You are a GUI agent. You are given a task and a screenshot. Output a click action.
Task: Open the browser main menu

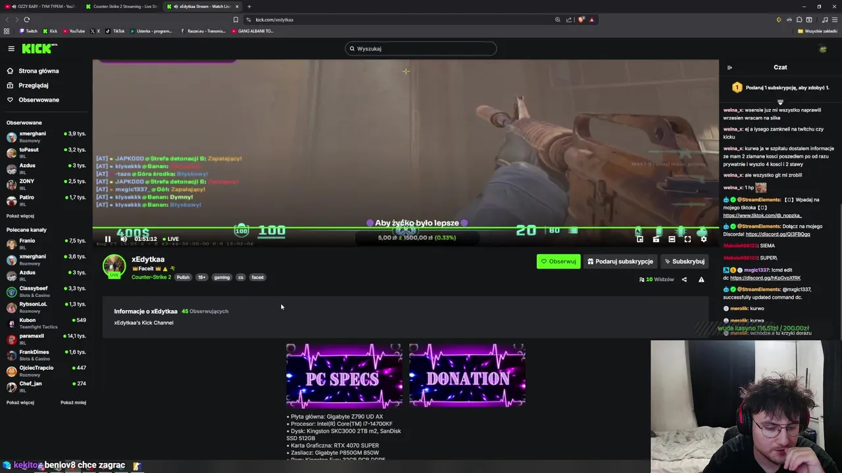click(833, 20)
